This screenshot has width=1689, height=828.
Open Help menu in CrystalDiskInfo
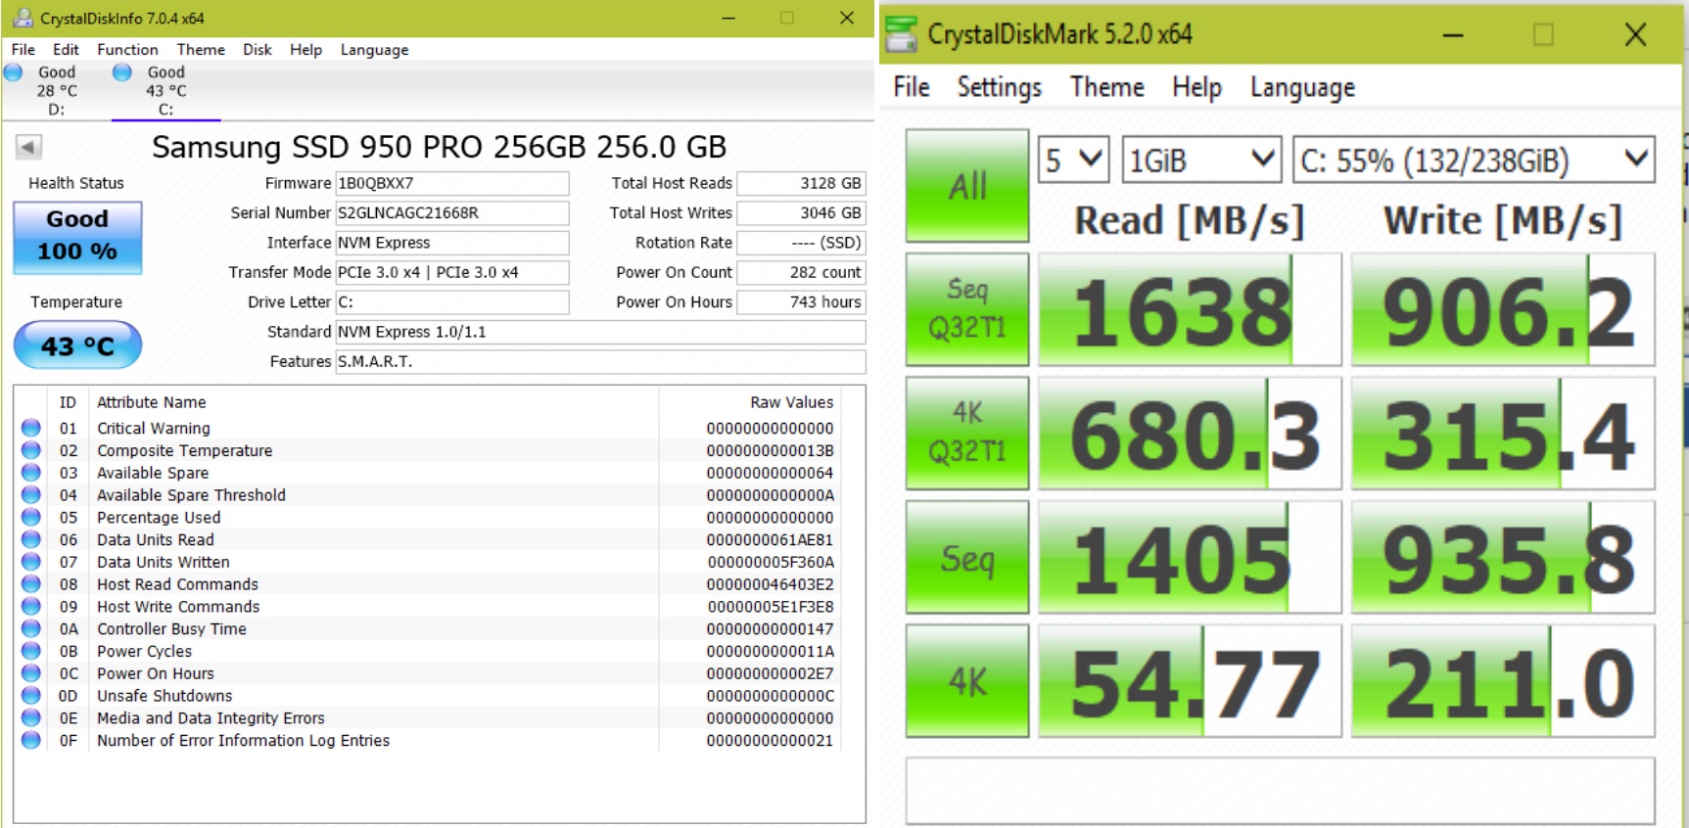click(305, 49)
